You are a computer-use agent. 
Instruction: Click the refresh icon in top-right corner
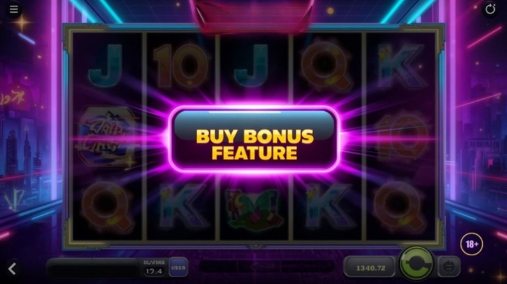click(490, 9)
